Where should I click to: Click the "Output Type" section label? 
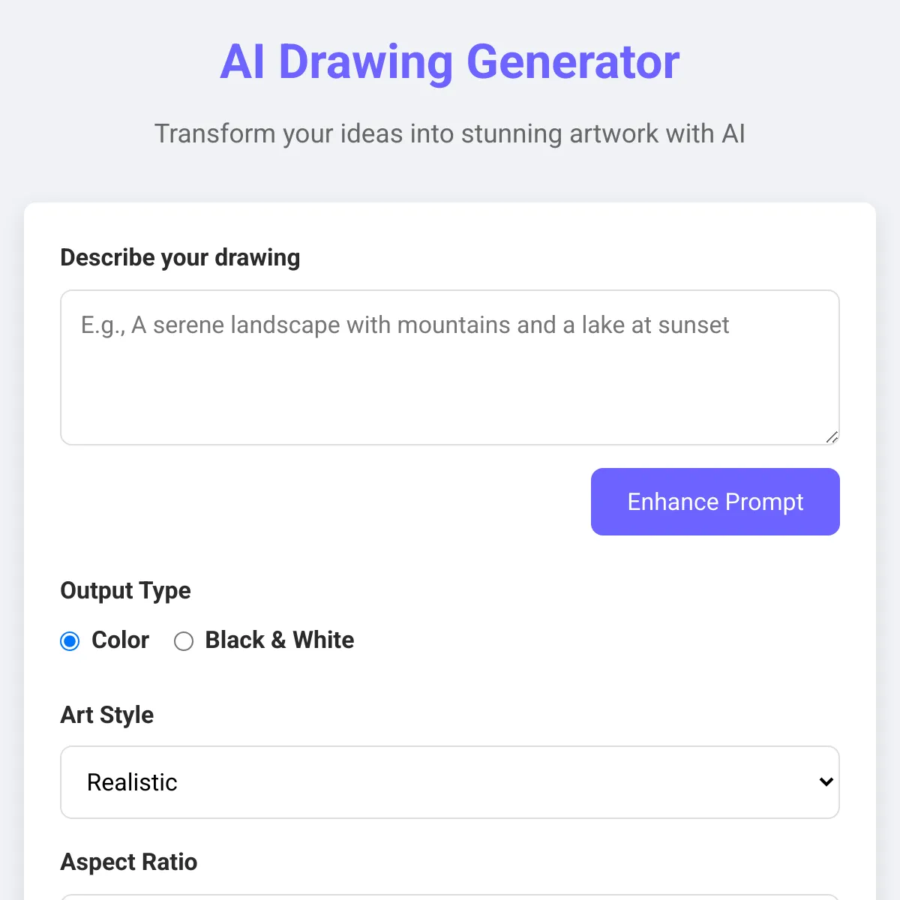125,590
